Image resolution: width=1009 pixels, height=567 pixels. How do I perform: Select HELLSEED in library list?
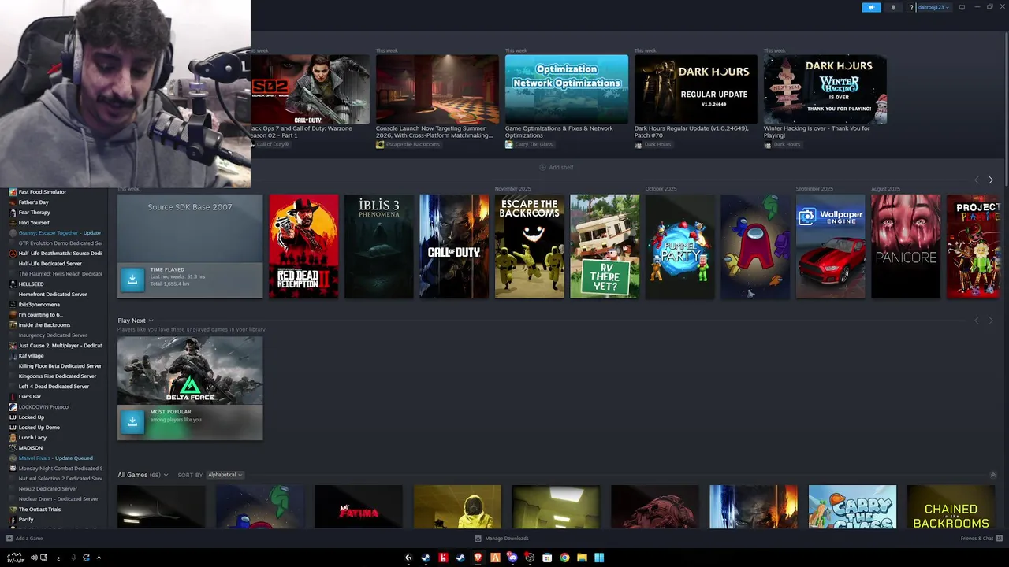point(32,284)
